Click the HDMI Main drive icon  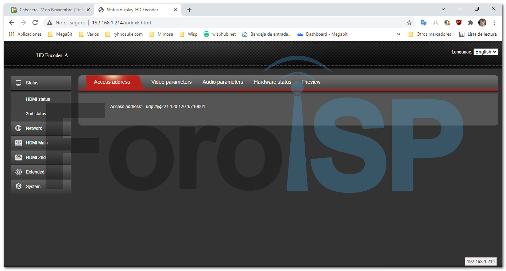[19, 143]
